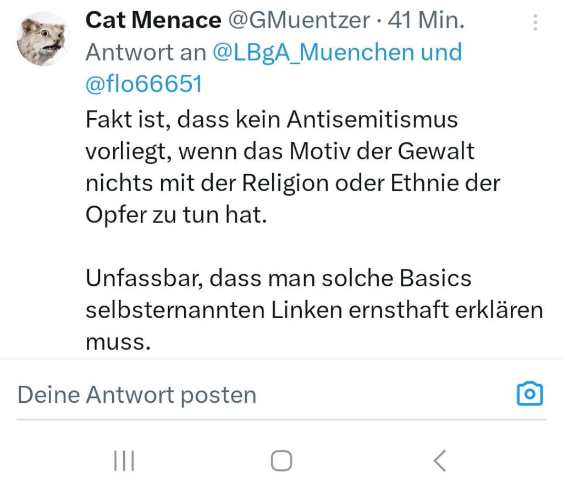Tap the paragraph starting with Fakt ist
Viewport: 563px width, 493px height.
(291, 167)
